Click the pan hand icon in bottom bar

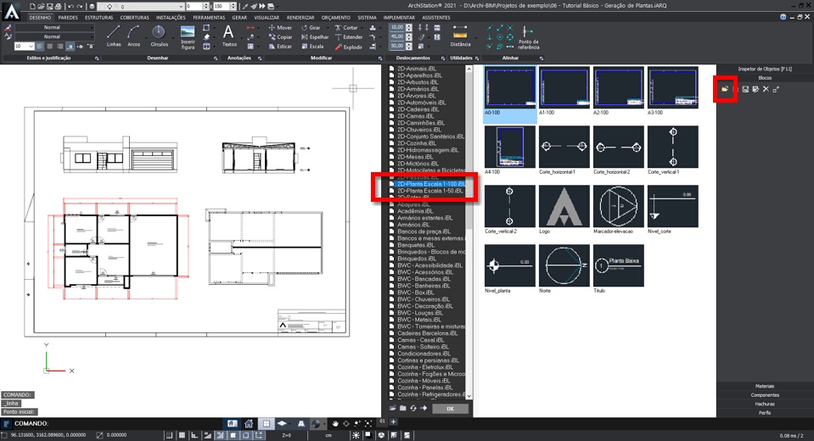pyautogui.click(x=335, y=423)
